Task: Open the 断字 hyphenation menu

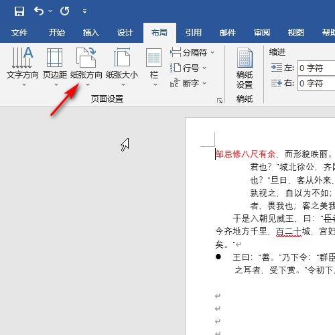Action: click(x=188, y=84)
